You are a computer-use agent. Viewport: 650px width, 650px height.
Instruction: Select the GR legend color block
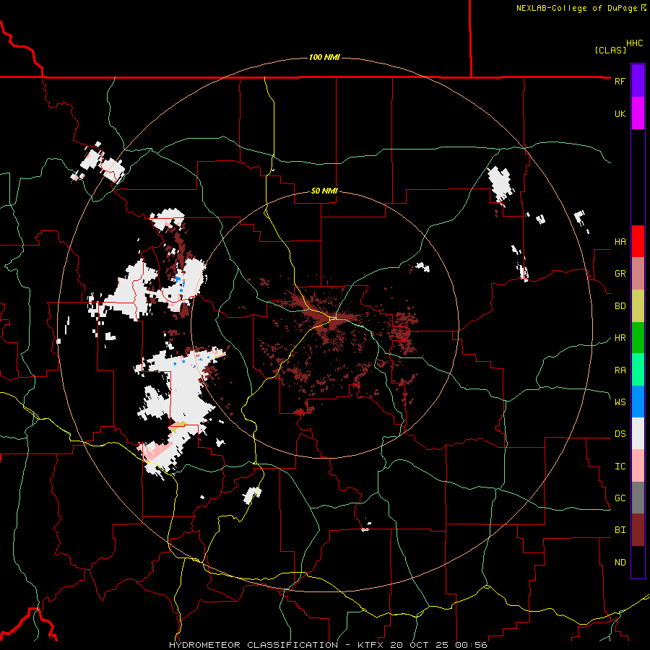coord(638,274)
